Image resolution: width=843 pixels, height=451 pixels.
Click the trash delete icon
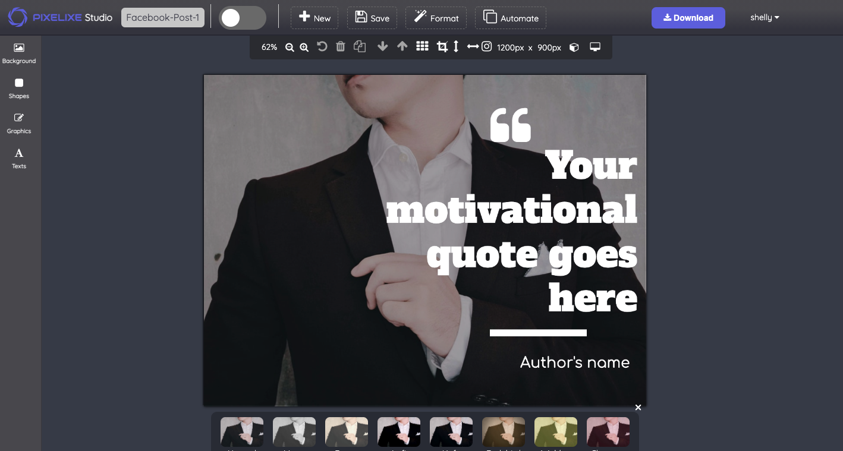tap(341, 46)
